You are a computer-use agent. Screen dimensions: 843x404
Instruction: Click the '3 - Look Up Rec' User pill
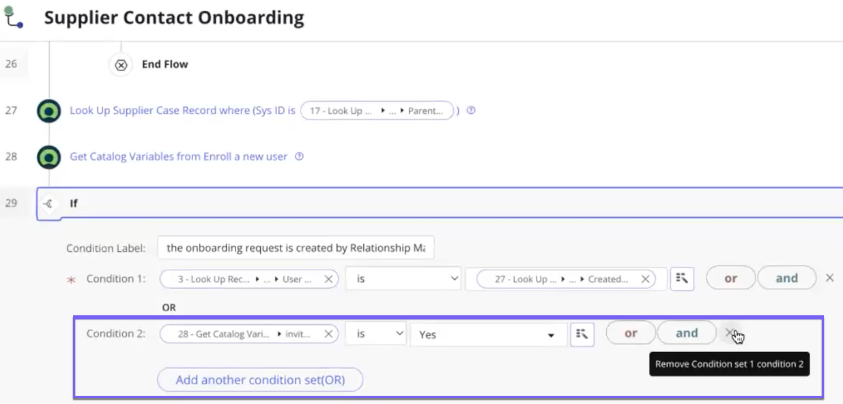(249, 279)
